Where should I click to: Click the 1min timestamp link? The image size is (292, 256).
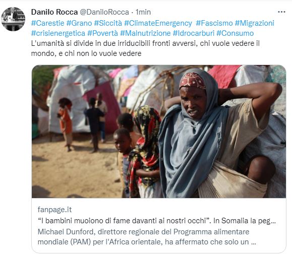(143, 12)
